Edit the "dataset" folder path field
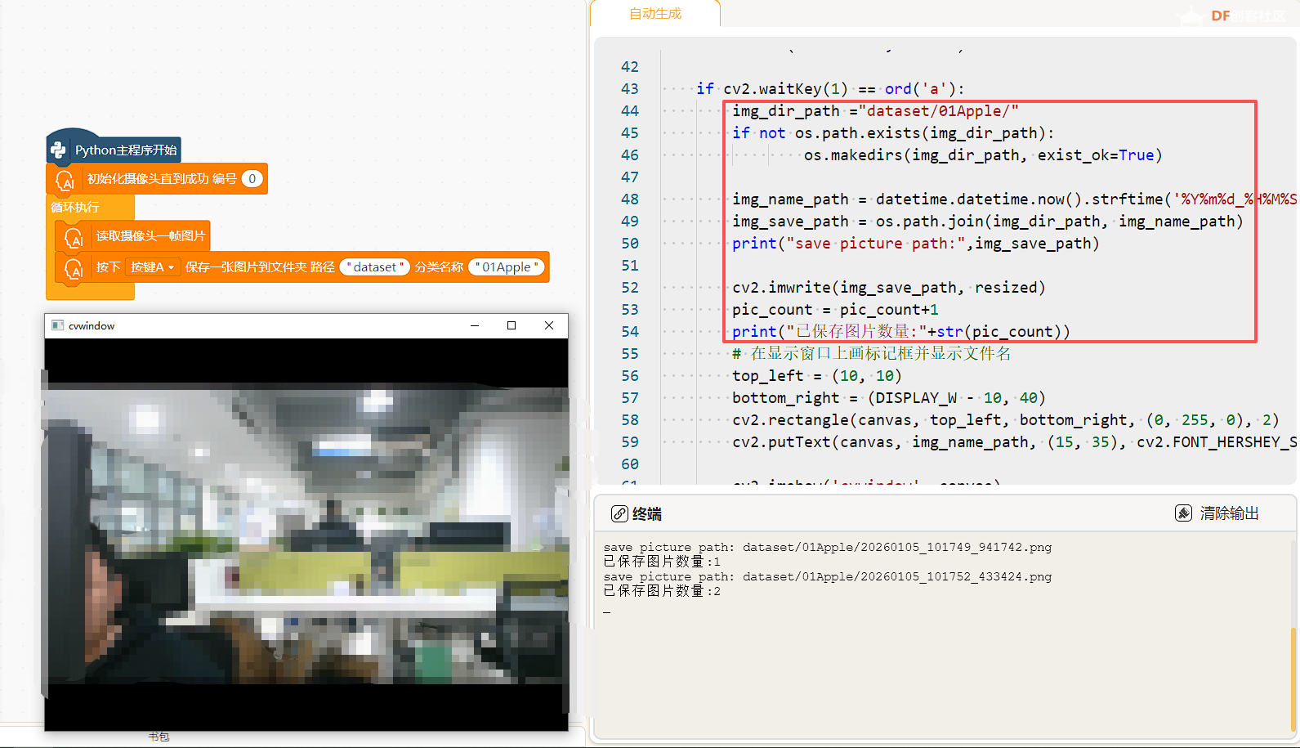Image resolution: width=1300 pixels, height=748 pixels. [375, 267]
